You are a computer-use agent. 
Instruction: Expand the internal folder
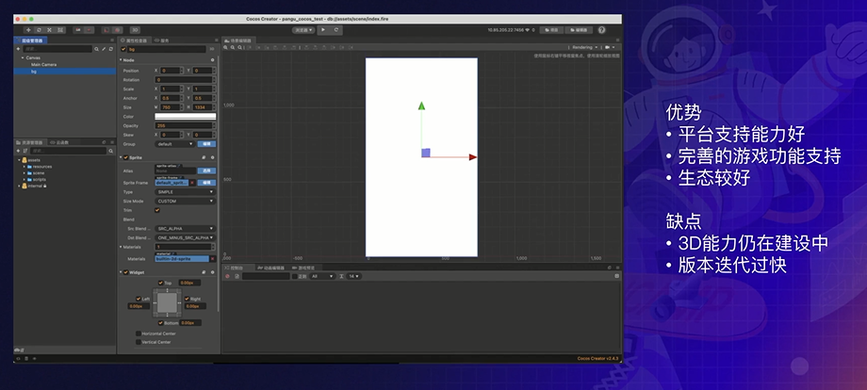tap(20, 187)
